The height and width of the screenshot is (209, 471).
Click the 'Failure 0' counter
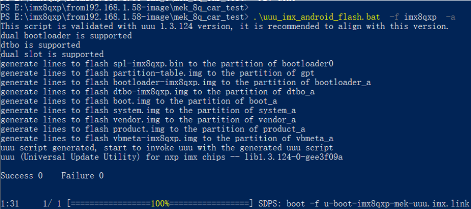pyautogui.click(x=82, y=176)
